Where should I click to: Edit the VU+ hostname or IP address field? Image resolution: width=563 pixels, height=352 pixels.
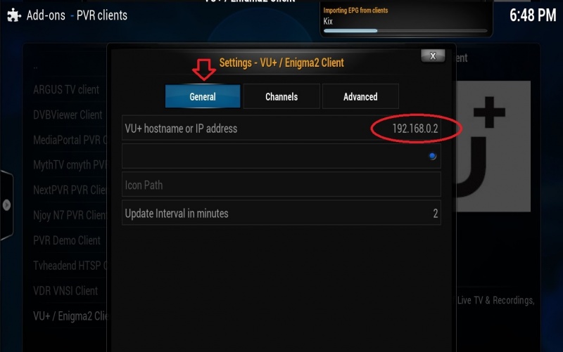281,128
